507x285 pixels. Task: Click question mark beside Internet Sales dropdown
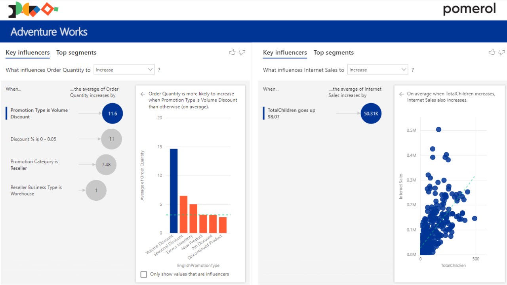pos(413,70)
